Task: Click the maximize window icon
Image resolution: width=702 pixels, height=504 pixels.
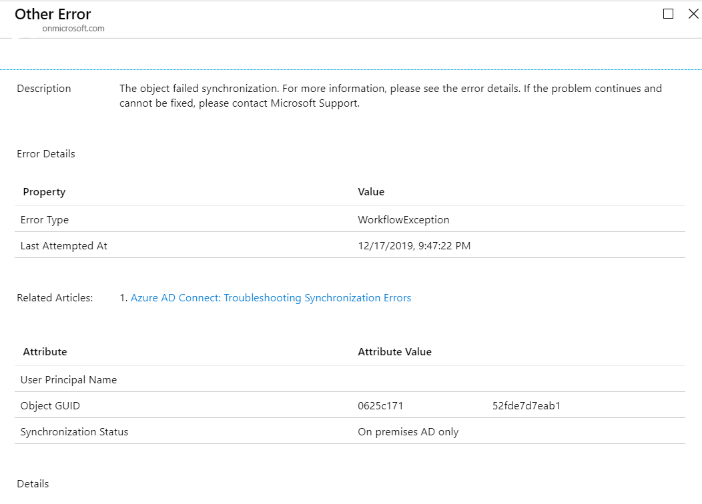Action: tap(668, 13)
